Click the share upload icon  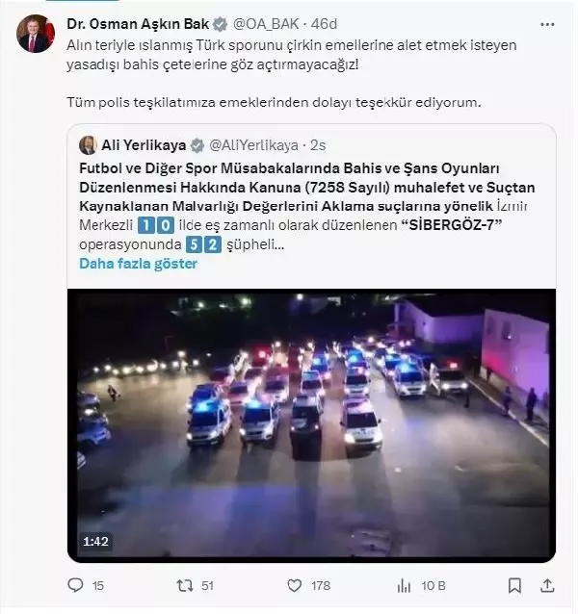point(547,584)
